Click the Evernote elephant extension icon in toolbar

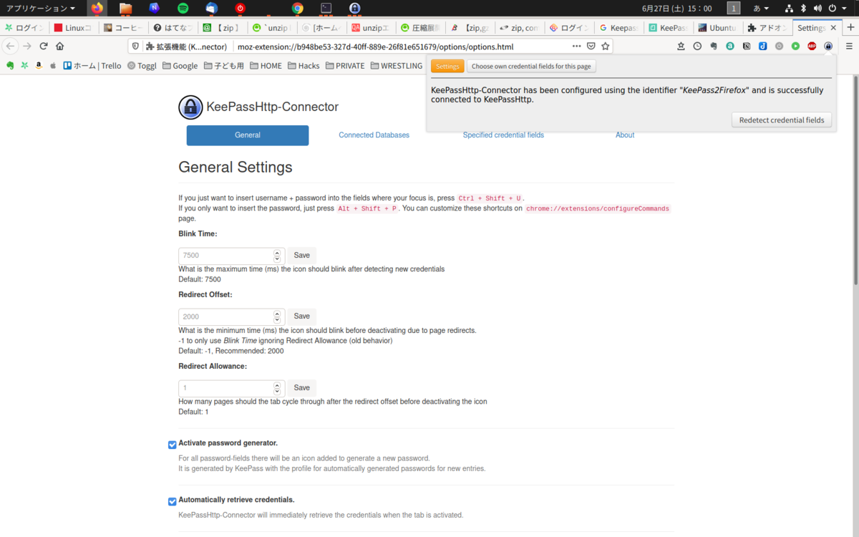[714, 46]
